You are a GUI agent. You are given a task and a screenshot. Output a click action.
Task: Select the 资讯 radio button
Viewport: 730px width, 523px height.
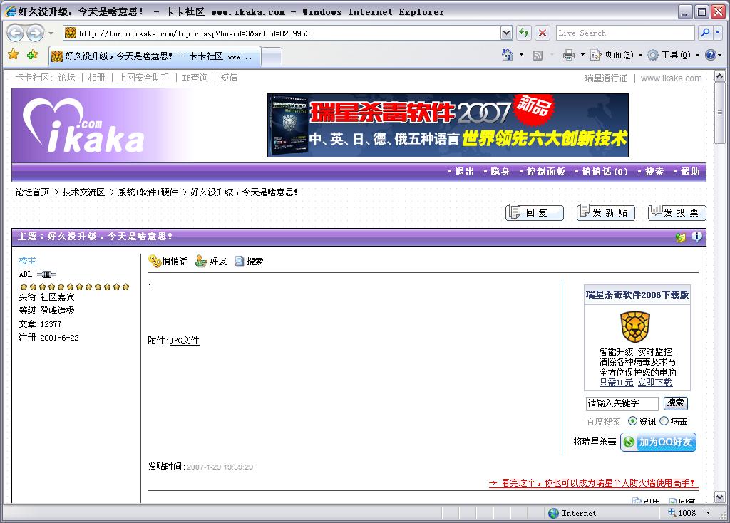(632, 421)
